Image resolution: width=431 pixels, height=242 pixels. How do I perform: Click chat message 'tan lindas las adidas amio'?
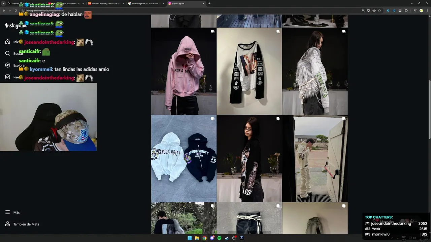coord(82,69)
